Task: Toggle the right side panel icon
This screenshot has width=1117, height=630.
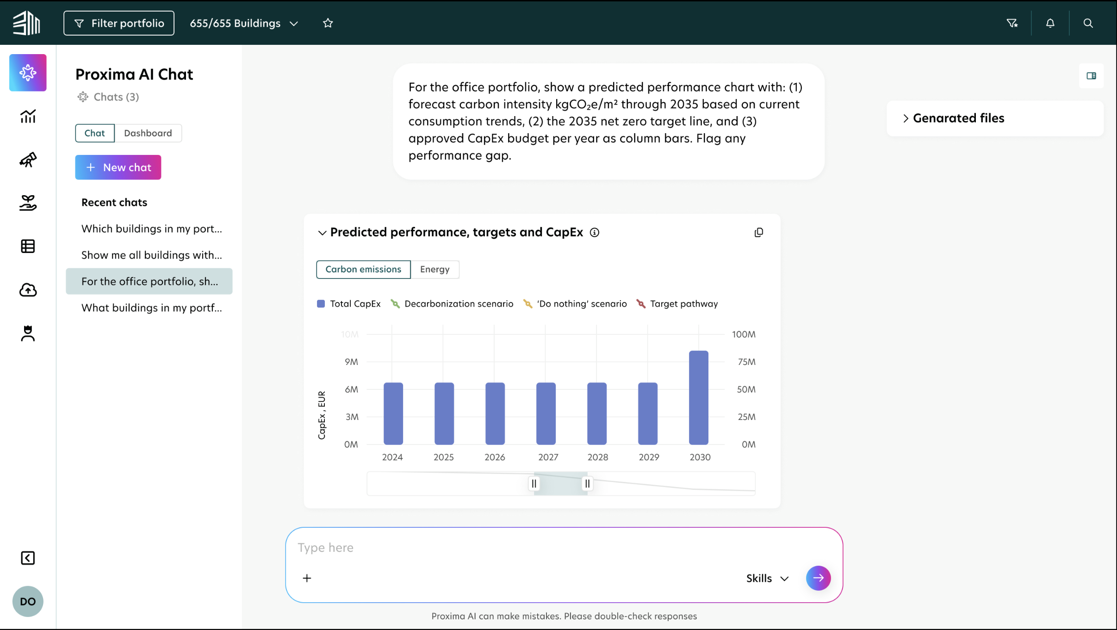Action: pos(1092,76)
